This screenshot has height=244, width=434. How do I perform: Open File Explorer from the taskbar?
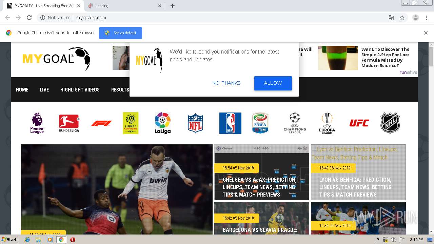(38, 240)
